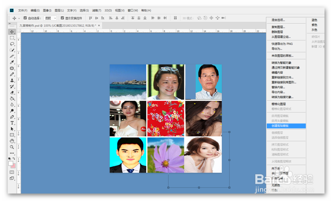Select the Pen tool
Image resolution: width=332 pixels, height=201 pixels.
pyautogui.click(x=12, y=117)
